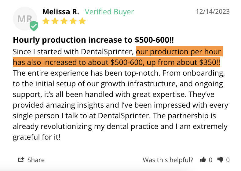This screenshot has width=241, height=171.
Task: Click the share arrow icon
Action: tap(21, 160)
